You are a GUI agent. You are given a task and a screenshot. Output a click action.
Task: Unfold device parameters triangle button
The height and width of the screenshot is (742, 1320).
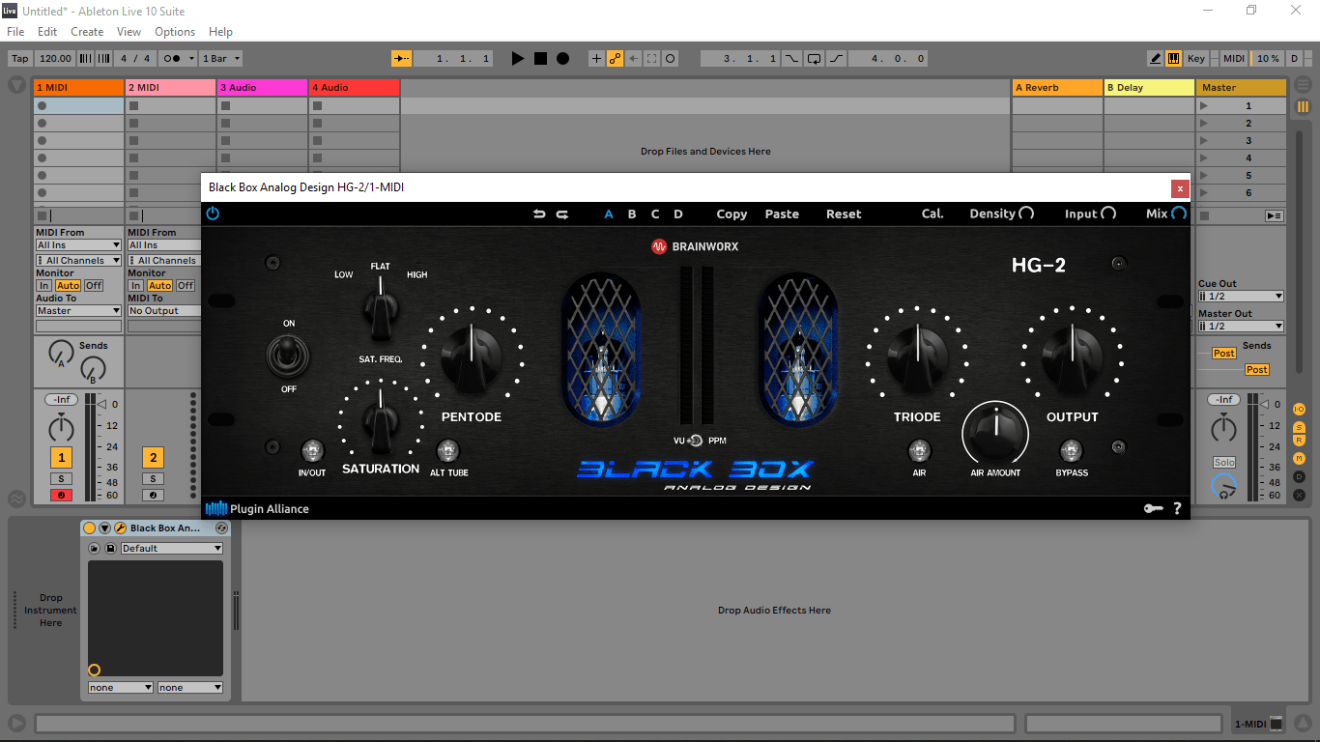coord(104,528)
